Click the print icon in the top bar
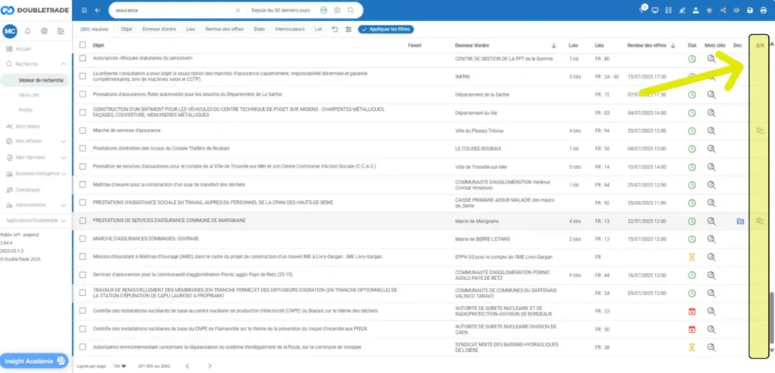Viewport: 775px width, 373px height. pyautogui.click(x=763, y=10)
